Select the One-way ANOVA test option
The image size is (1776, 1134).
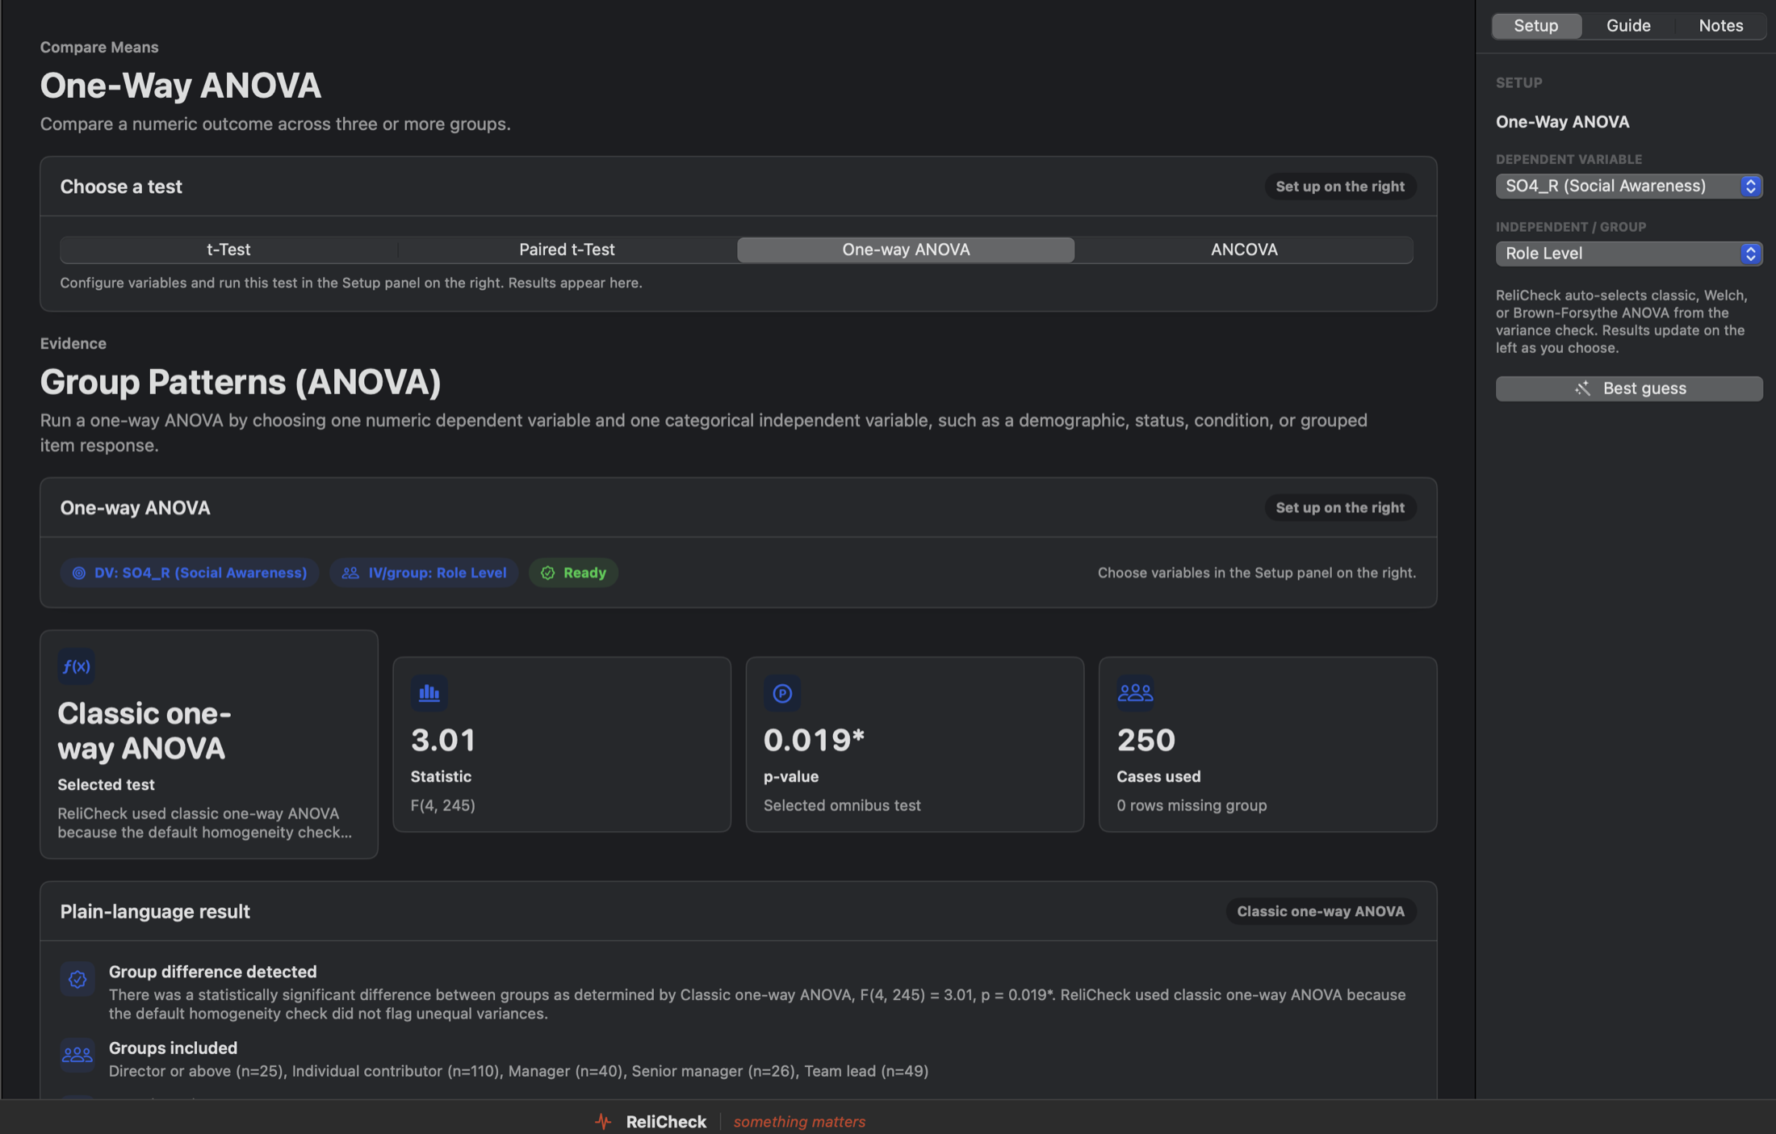tap(906, 250)
